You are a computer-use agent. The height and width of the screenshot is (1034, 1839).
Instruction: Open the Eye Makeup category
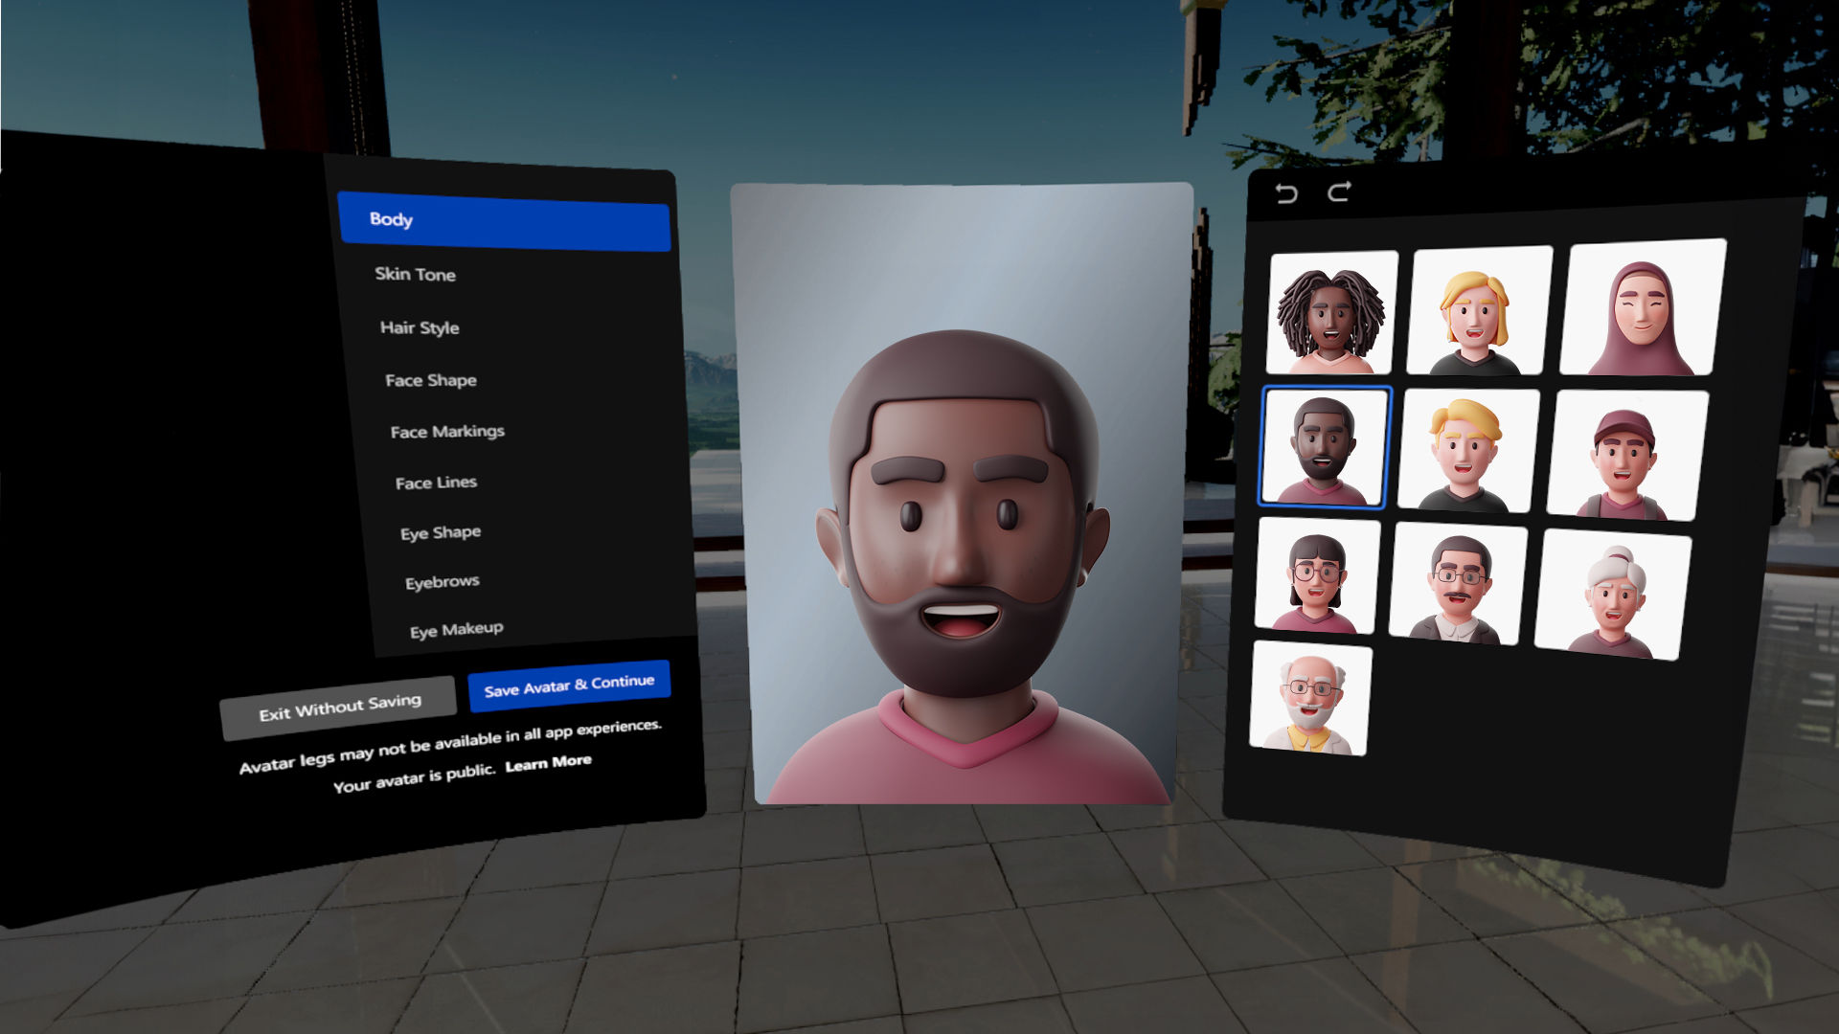[457, 629]
